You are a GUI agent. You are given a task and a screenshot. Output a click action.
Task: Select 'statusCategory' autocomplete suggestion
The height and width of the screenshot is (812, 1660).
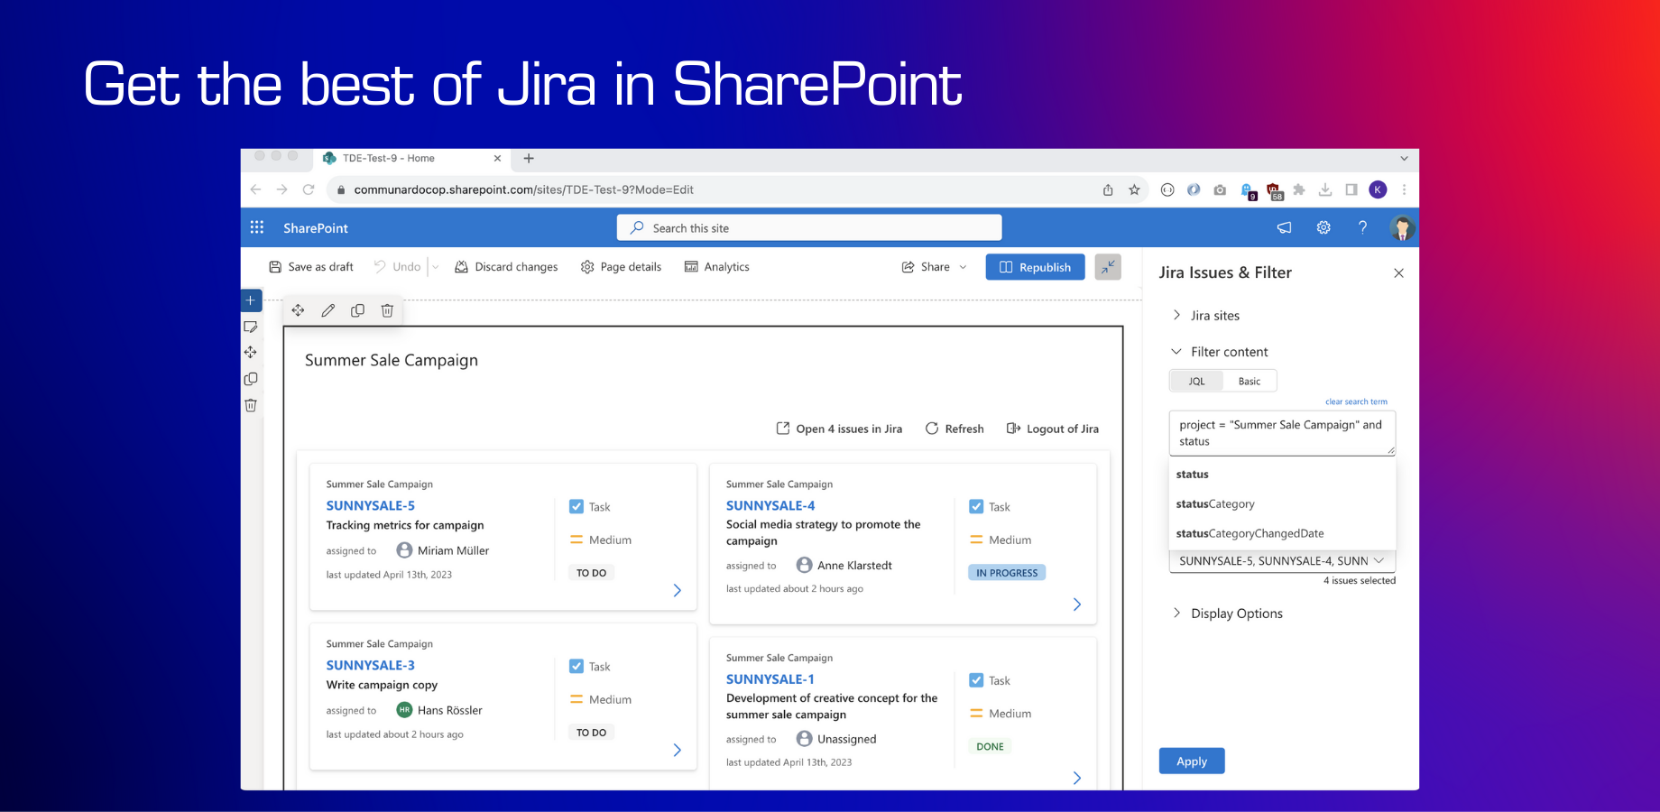tap(1282, 504)
